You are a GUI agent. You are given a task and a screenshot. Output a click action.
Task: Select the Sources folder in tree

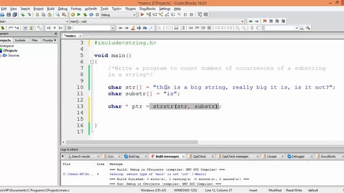(x=13, y=55)
